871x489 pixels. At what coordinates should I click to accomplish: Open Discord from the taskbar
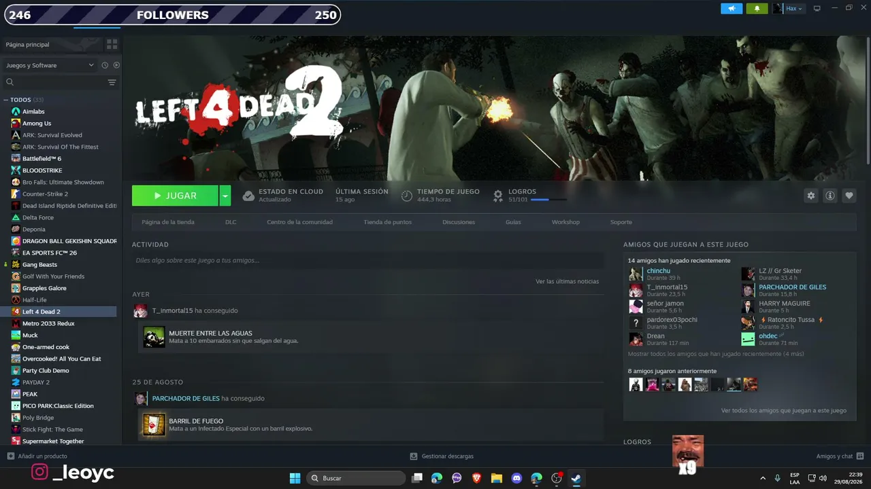pos(516,478)
